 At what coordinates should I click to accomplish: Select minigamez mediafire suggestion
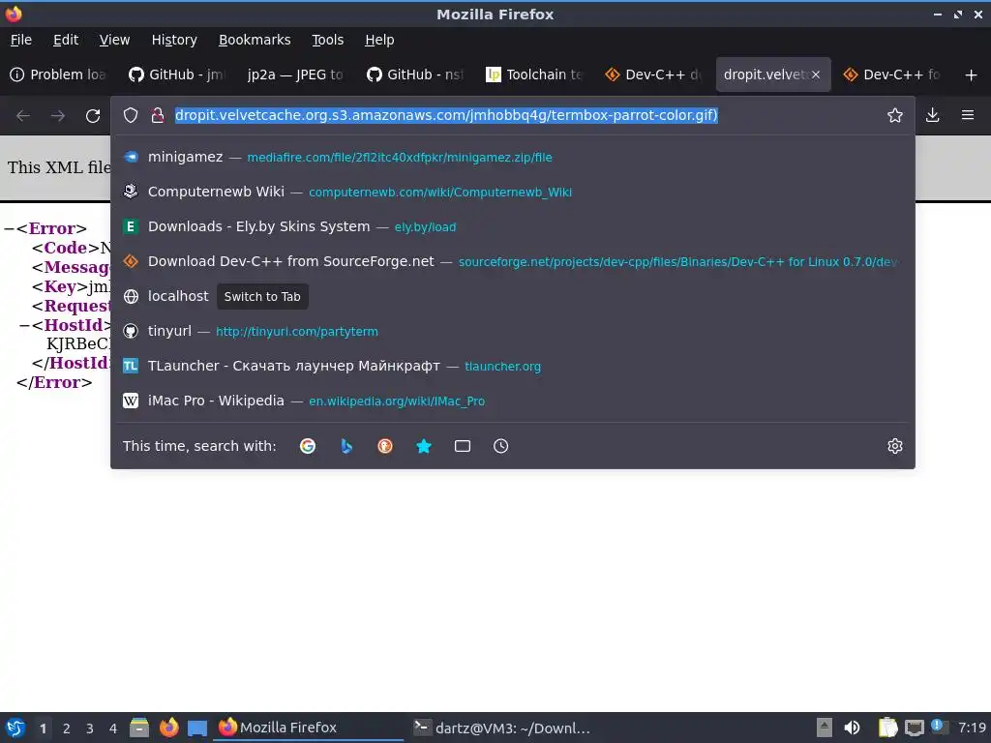point(513,157)
